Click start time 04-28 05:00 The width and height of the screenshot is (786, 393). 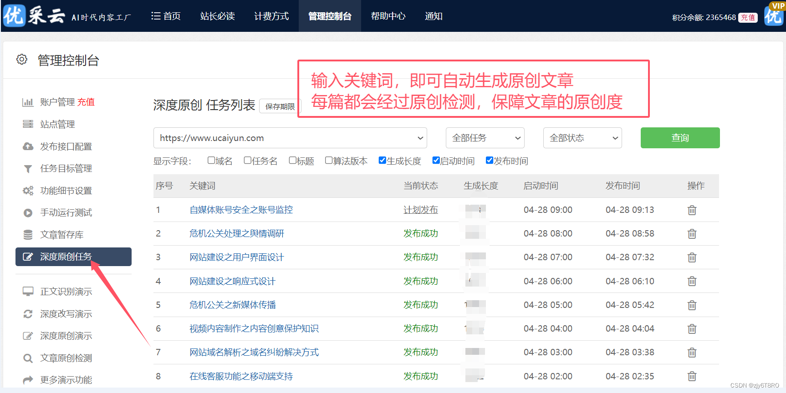point(548,305)
